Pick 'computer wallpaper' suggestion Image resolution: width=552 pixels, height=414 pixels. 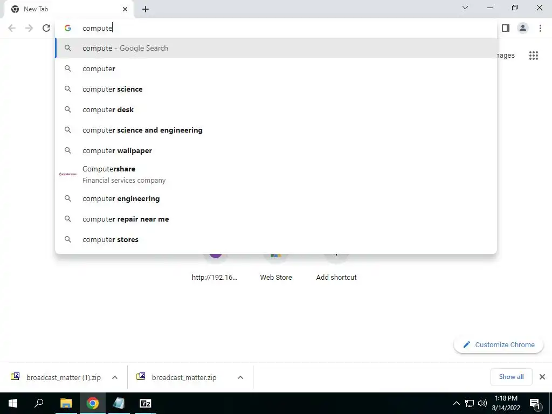pos(277,150)
